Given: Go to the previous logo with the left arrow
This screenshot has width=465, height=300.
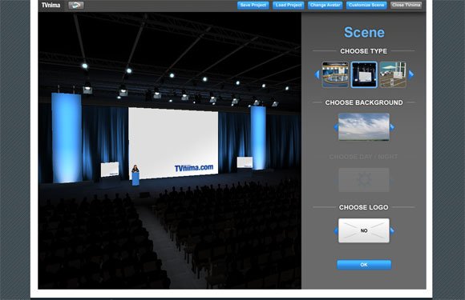Looking at the screenshot, I should pyautogui.click(x=336, y=230).
